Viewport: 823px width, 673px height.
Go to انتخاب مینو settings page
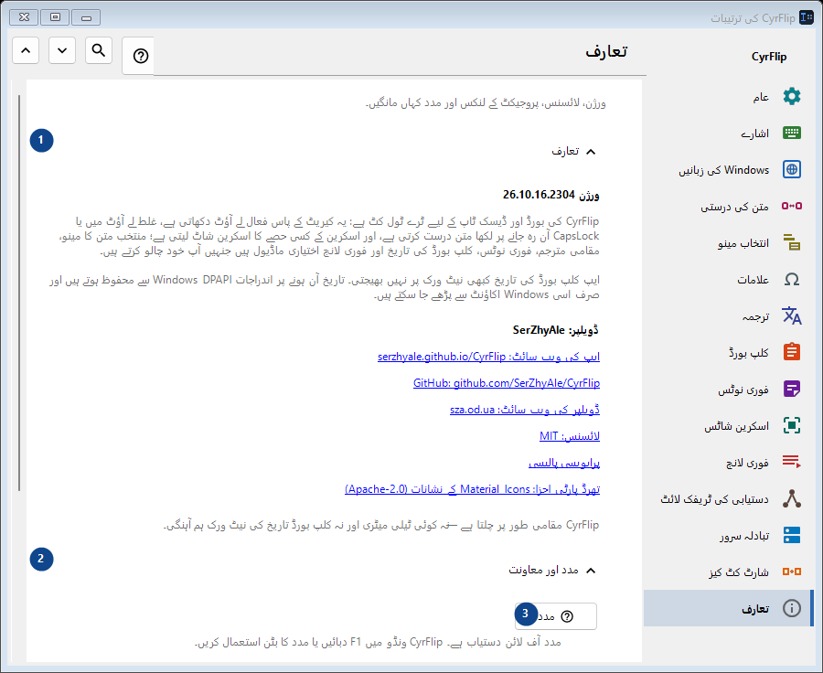click(x=729, y=242)
